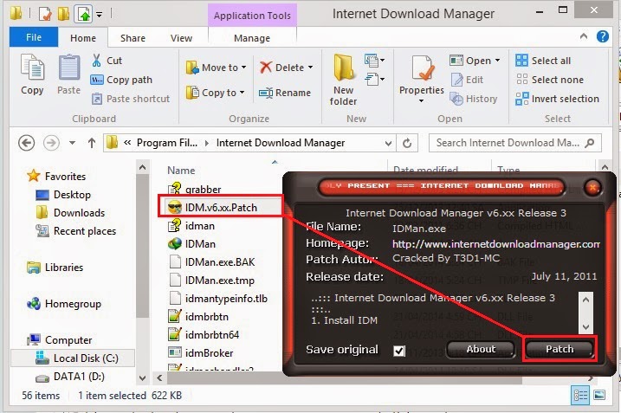The width and height of the screenshot is (621, 413).
Task: Click Select all in ribbon
Action: (543, 61)
